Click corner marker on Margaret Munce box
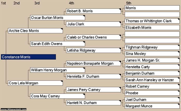Screen dimensions: 181x111 (x=178, y=105)
